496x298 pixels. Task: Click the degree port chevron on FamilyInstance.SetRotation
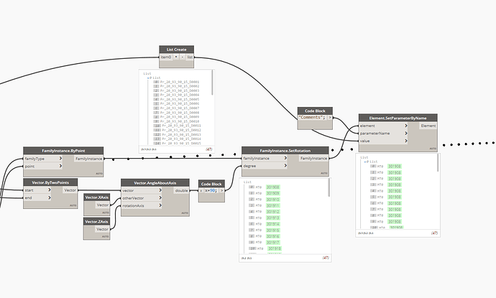point(285,166)
